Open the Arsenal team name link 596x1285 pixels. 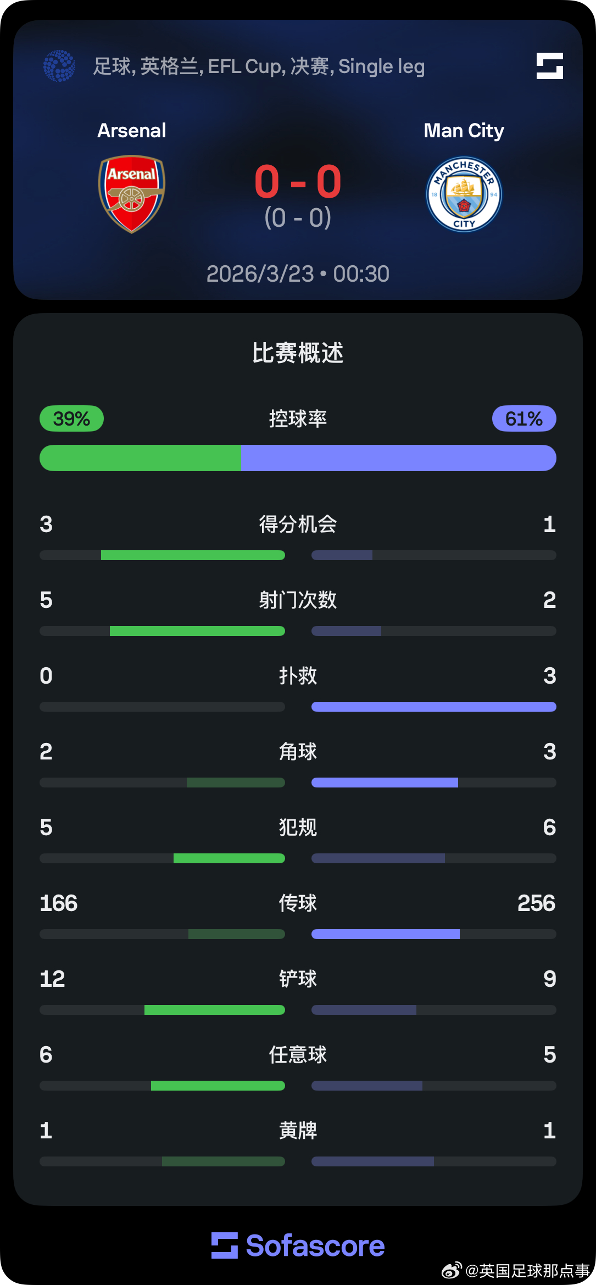pyautogui.click(x=131, y=130)
